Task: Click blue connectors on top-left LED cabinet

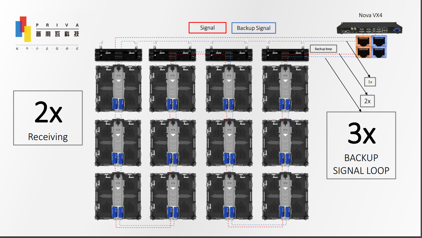Action: point(118,104)
